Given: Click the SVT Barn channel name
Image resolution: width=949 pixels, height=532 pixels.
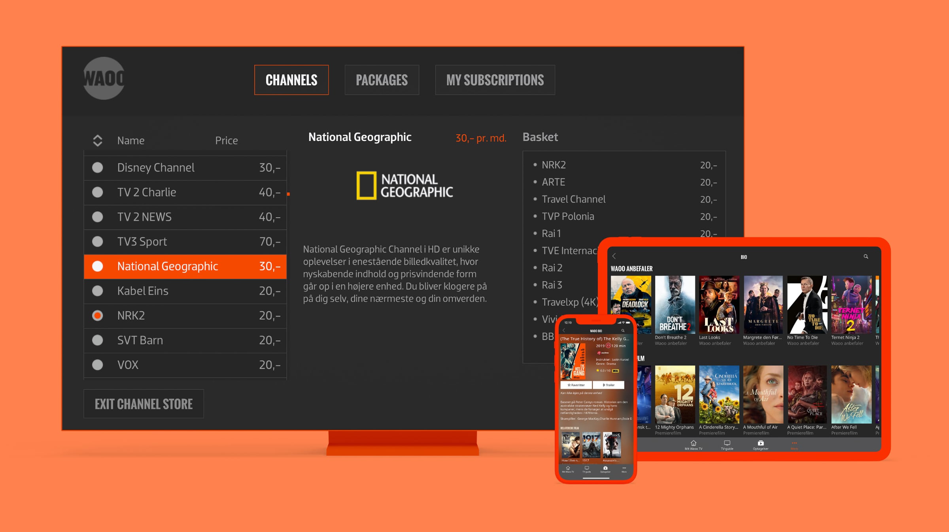Looking at the screenshot, I should (x=140, y=340).
